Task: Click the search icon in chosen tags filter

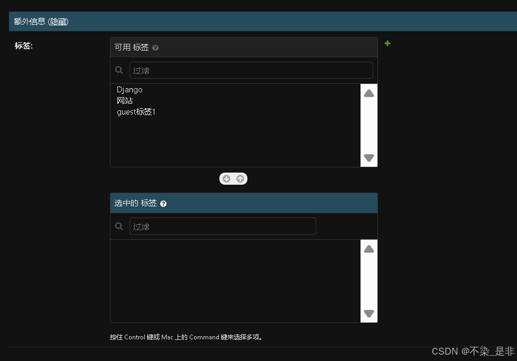Action: point(119,226)
